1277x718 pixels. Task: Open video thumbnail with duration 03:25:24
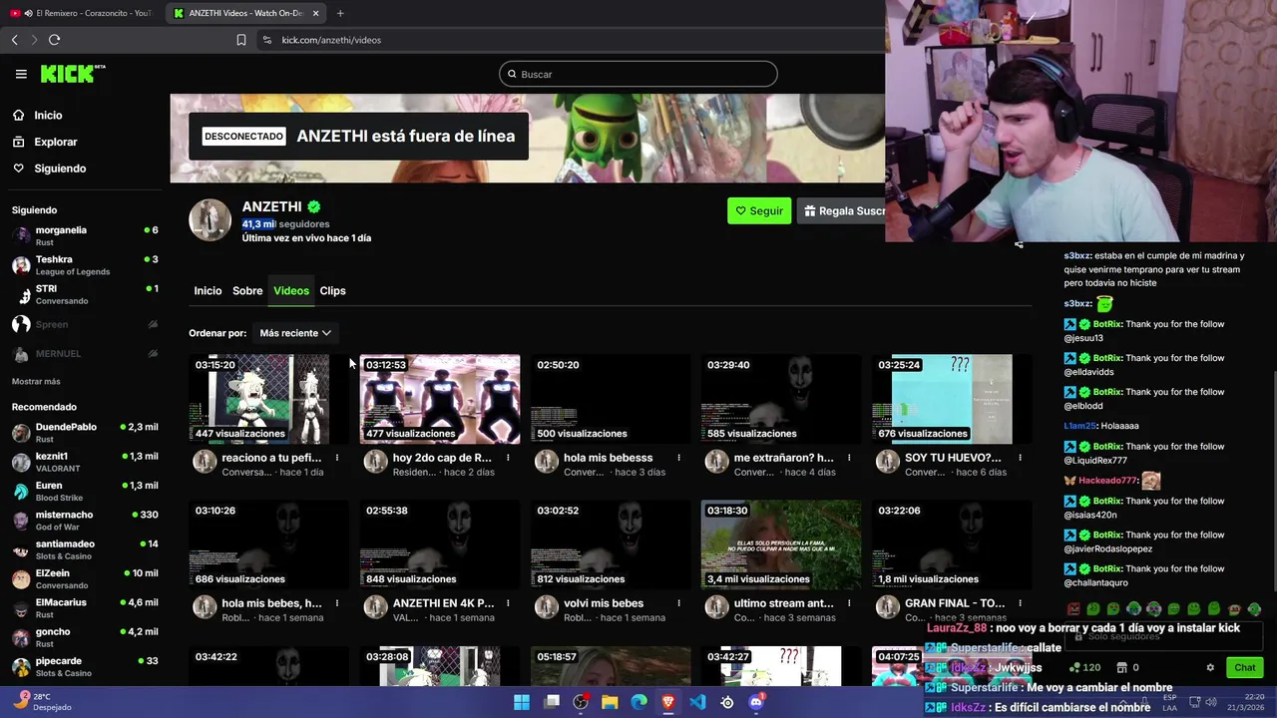coord(952,399)
